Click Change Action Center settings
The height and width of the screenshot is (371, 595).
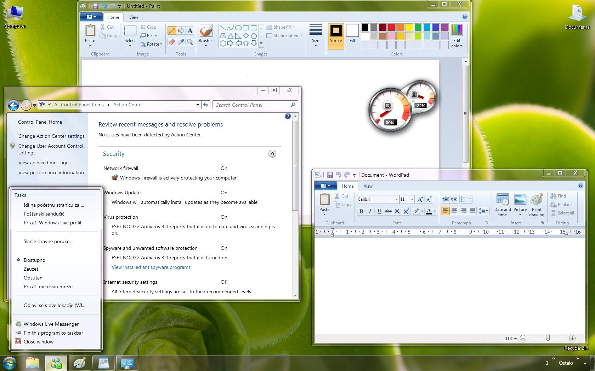[x=51, y=136]
